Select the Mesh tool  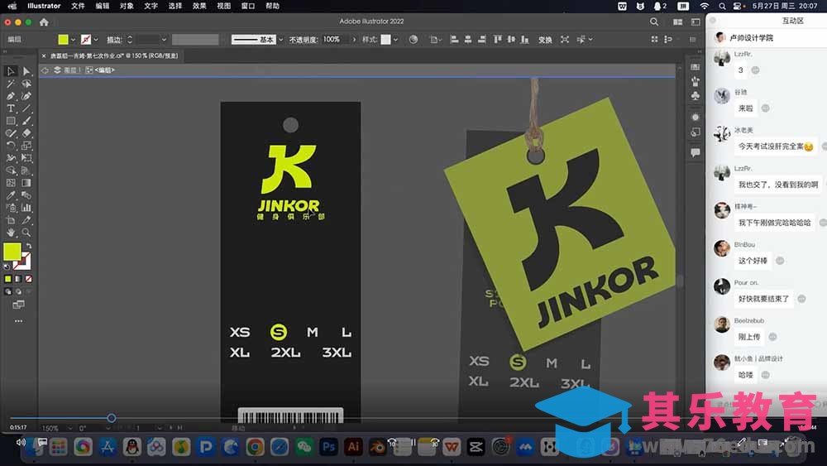[x=11, y=183]
